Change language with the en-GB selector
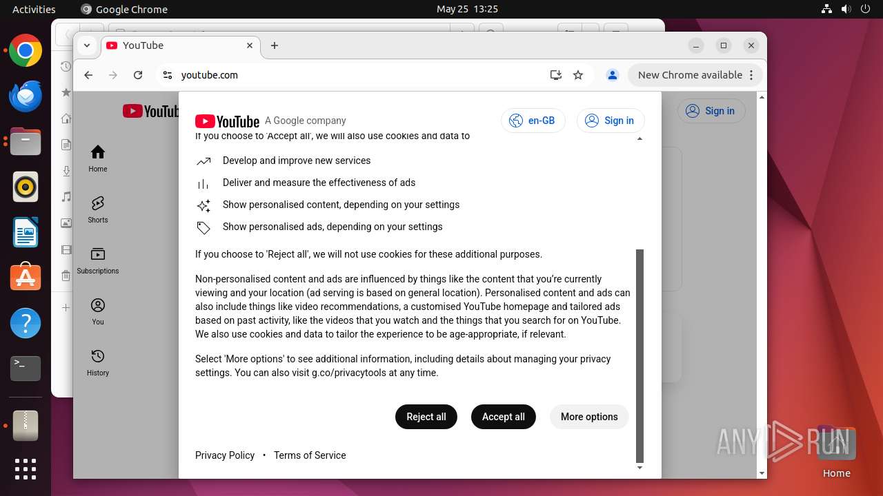Screen dimensions: 883x496 tap(533, 121)
